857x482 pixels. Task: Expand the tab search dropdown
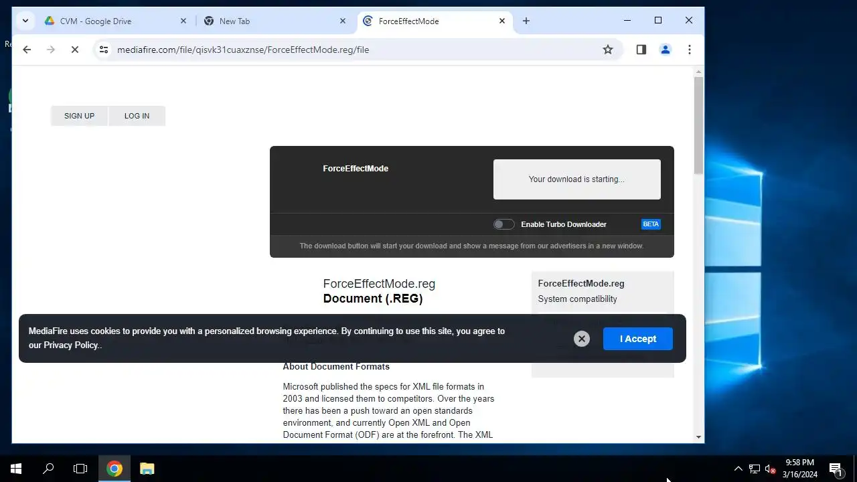coord(25,21)
